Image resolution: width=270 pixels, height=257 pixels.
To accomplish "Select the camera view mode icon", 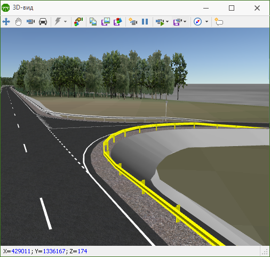I will point(30,22).
